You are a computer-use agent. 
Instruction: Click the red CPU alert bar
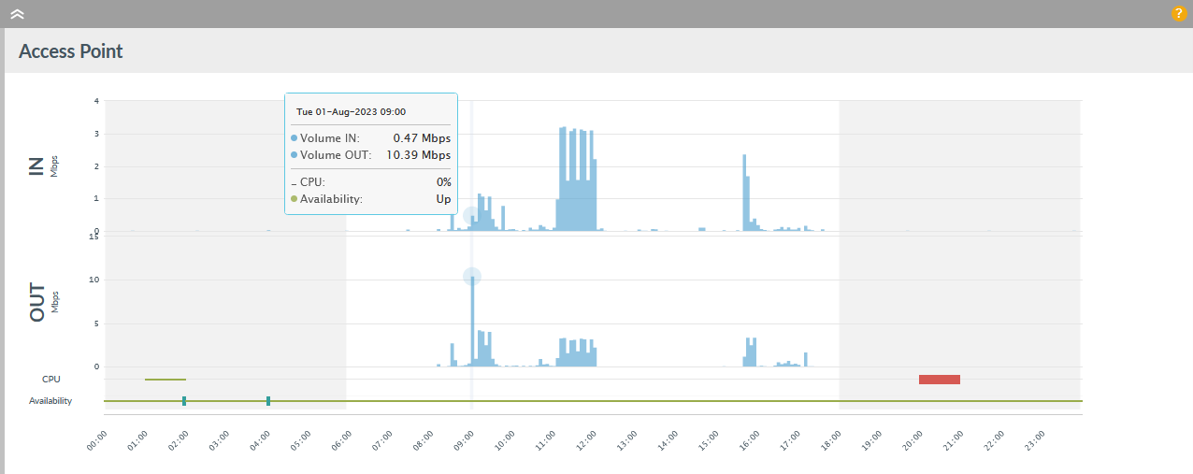point(939,379)
